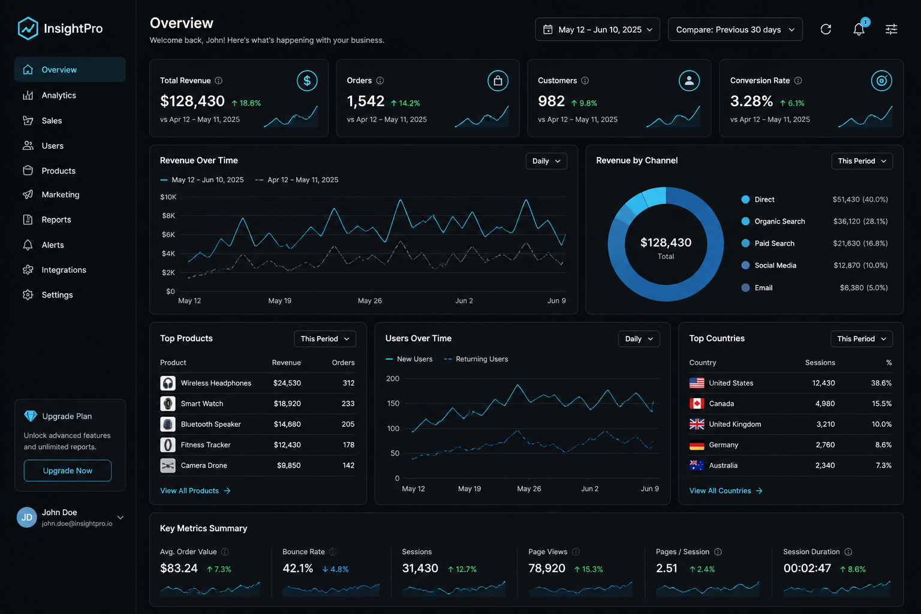
Task: Click the Upgrade Plan diamond icon
Action: [x=31, y=416]
